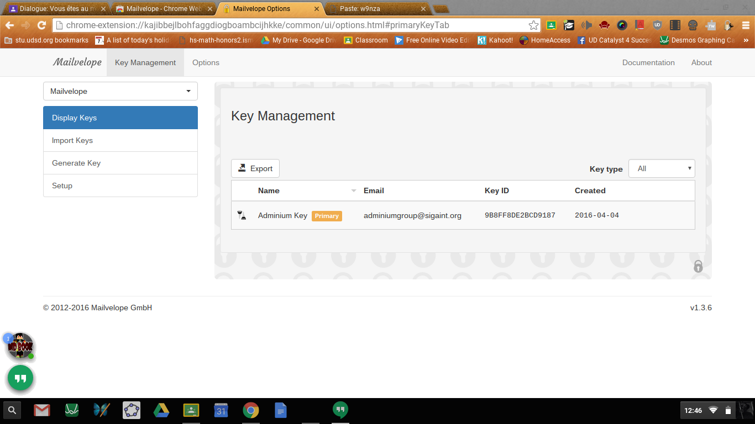
Task: Click the padlock icon below the key table
Action: pos(698,266)
